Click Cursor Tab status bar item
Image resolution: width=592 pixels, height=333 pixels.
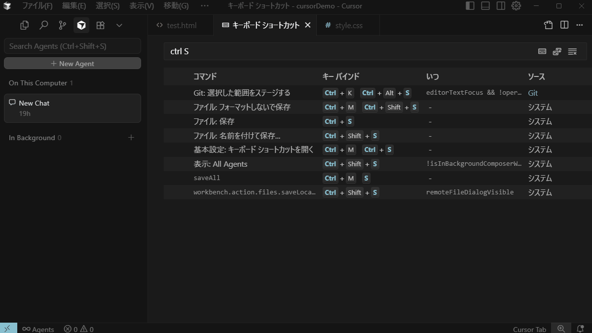coord(529,329)
